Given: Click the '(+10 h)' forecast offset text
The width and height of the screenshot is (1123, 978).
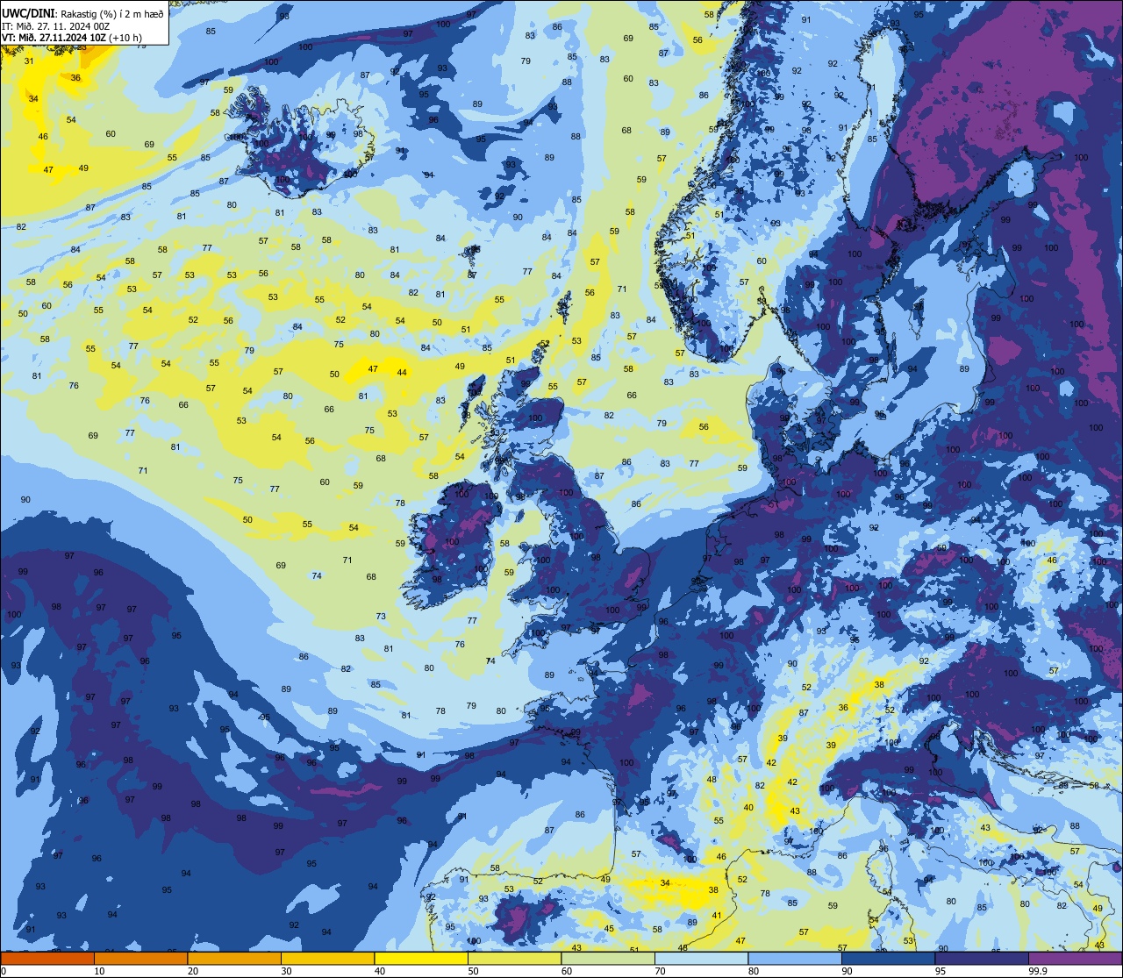Looking at the screenshot, I should 127,38.
